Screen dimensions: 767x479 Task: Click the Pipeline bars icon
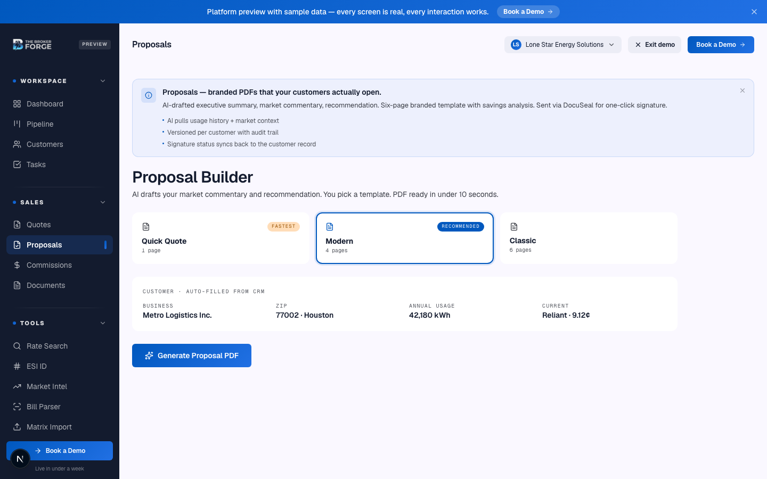point(17,124)
